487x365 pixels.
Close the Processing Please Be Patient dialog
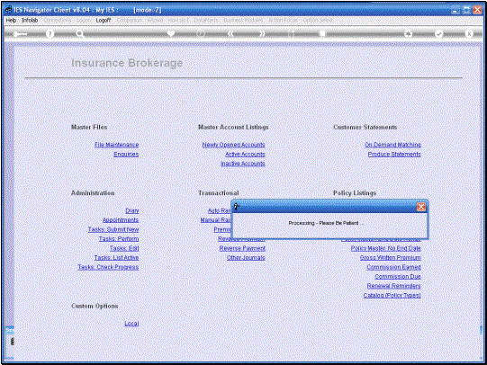point(421,207)
